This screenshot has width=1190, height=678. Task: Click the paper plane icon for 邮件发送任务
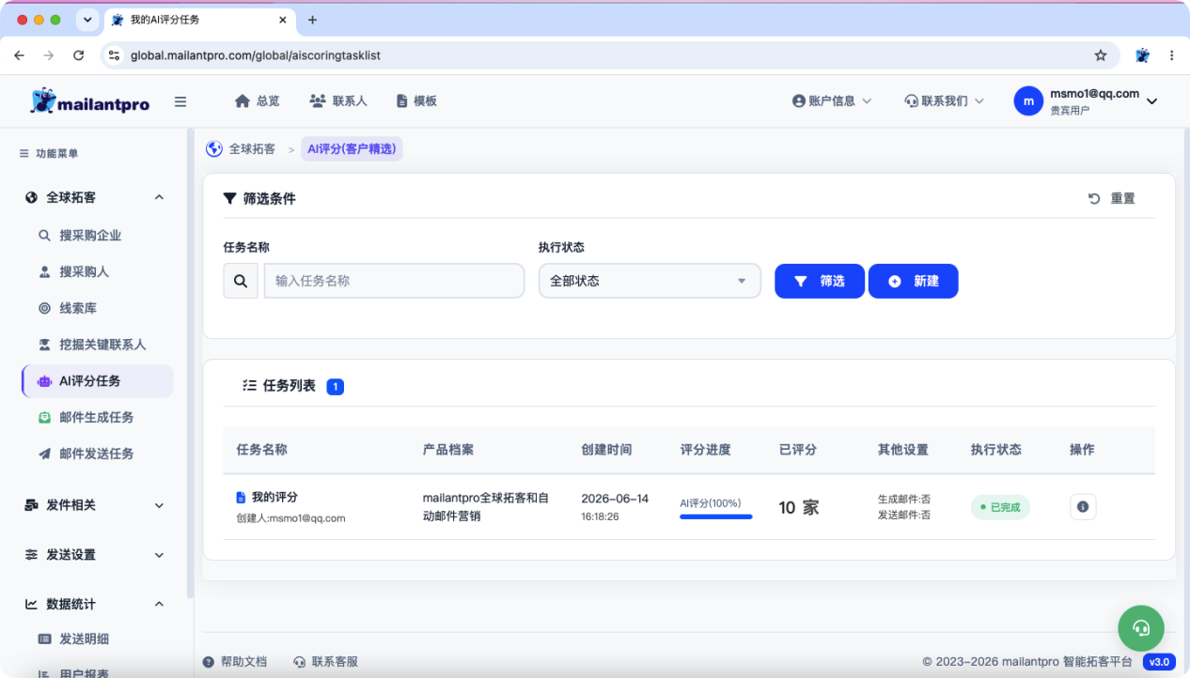pos(44,454)
